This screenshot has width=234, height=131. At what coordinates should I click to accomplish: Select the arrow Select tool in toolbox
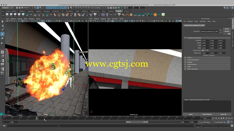(x=2, y=22)
